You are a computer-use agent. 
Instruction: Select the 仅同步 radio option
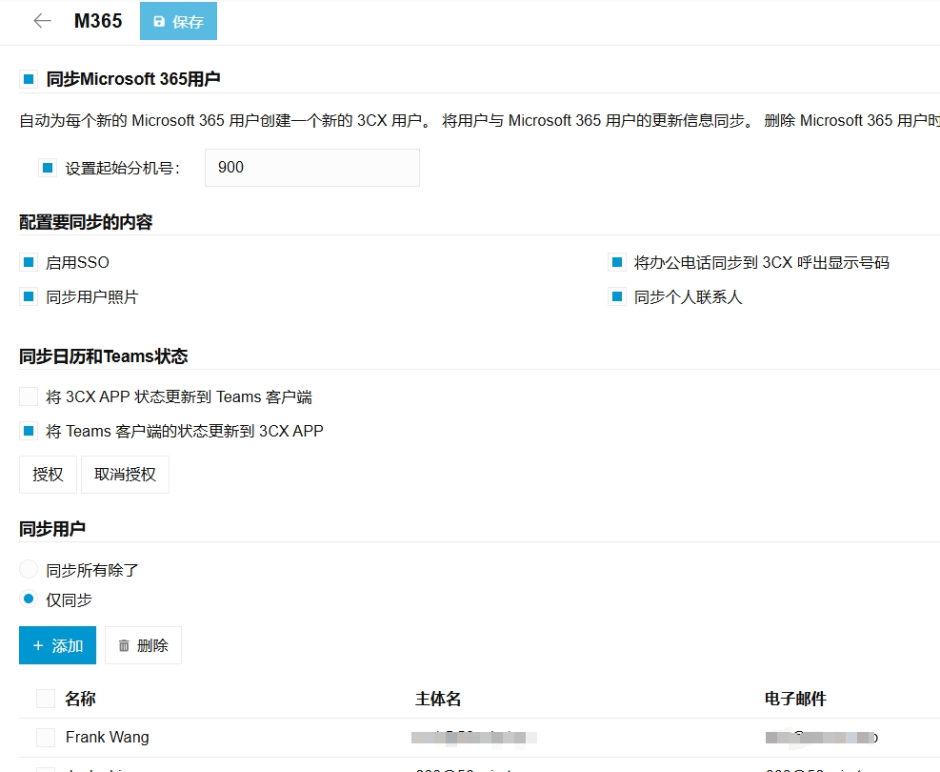29,599
